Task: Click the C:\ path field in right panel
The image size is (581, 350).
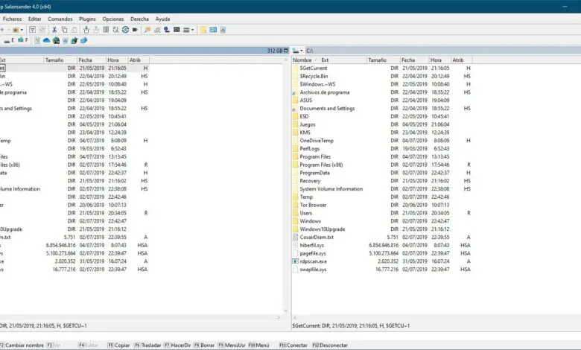Action: tap(442, 51)
